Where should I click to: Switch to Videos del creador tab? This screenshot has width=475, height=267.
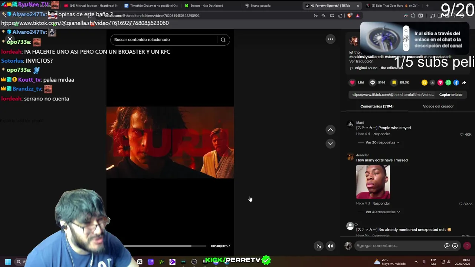pyautogui.click(x=438, y=106)
